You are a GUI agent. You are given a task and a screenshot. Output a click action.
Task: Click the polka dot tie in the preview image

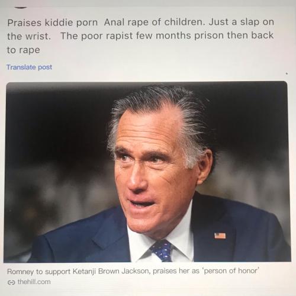(x=162, y=250)
